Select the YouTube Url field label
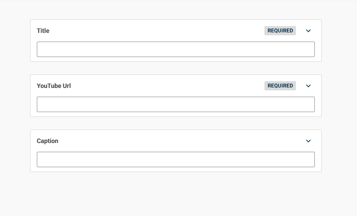The image size is (357, 216). click(54, 86)
